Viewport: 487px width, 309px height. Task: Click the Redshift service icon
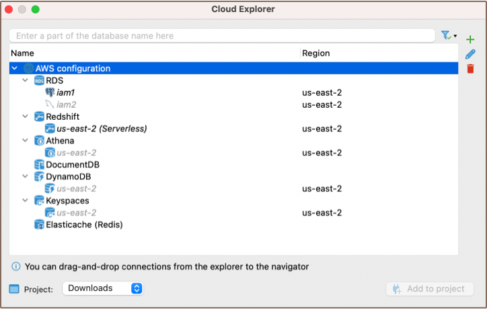[39, 116]
